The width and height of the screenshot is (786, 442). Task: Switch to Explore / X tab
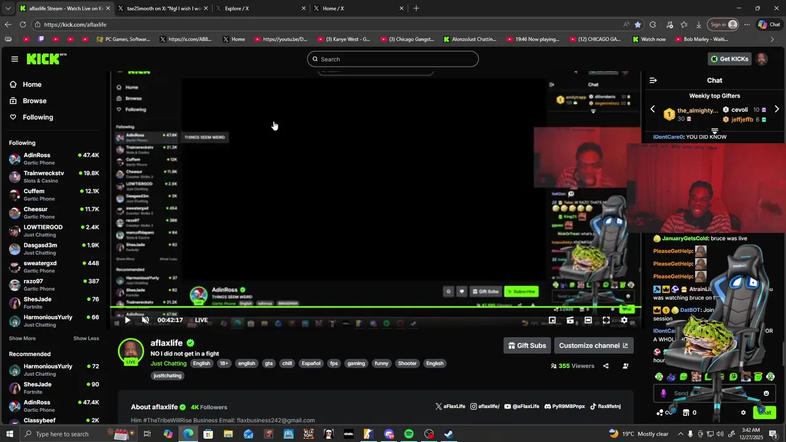tap(260, 9)
